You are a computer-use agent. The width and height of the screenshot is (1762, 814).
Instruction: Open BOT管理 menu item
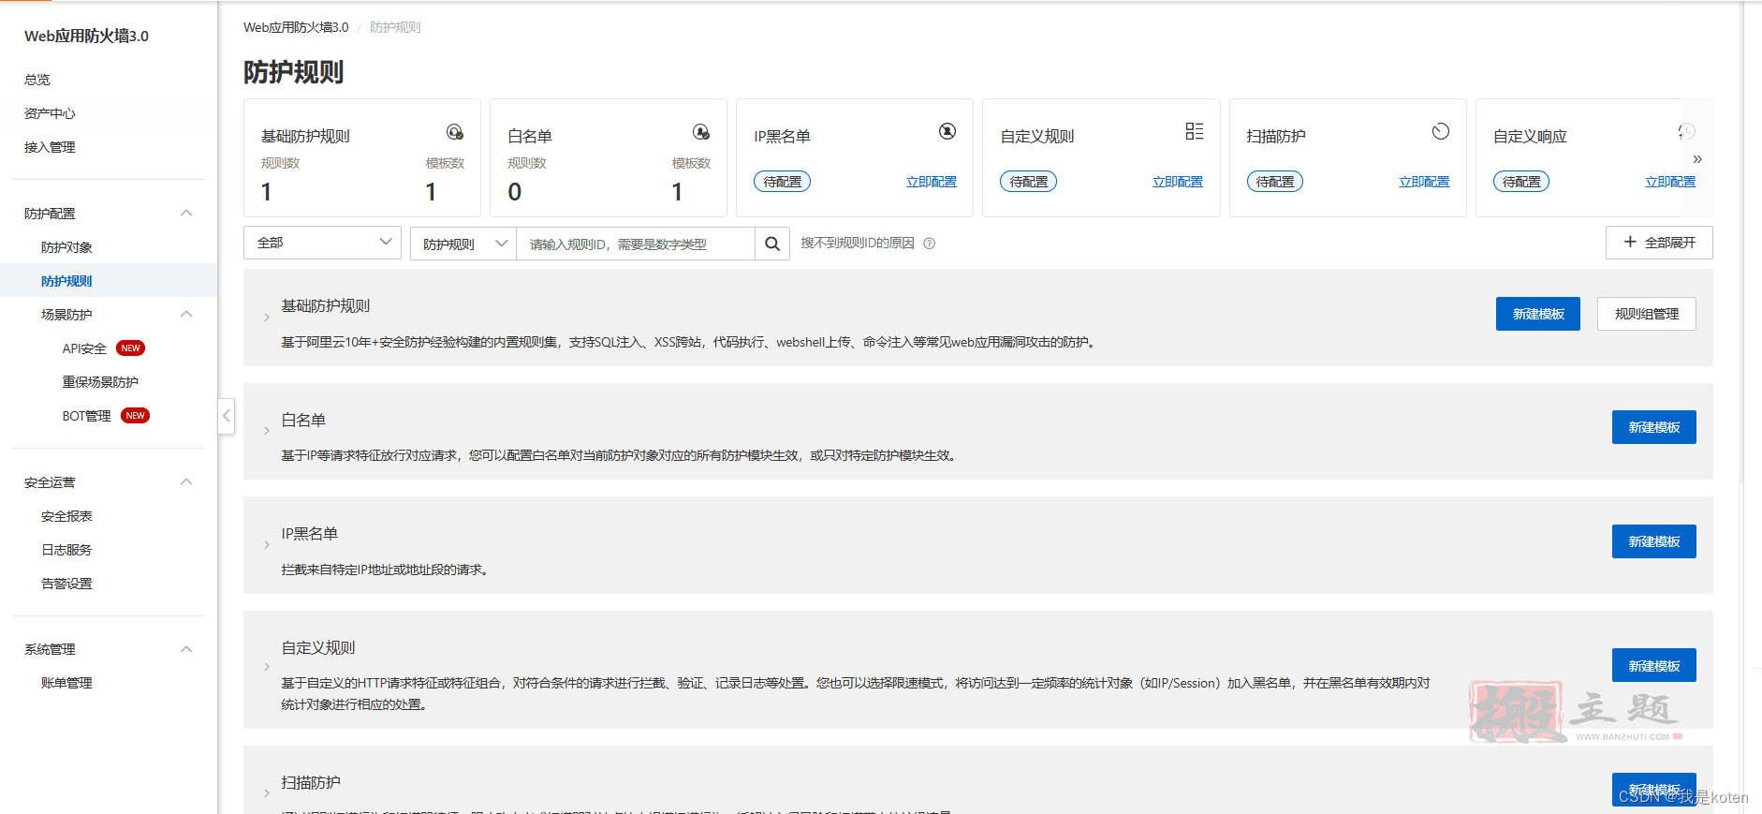(86, 416)
